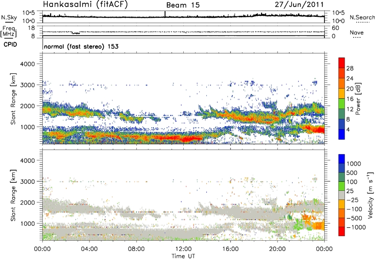Click the '08:00' time axis label

(136, 249)
